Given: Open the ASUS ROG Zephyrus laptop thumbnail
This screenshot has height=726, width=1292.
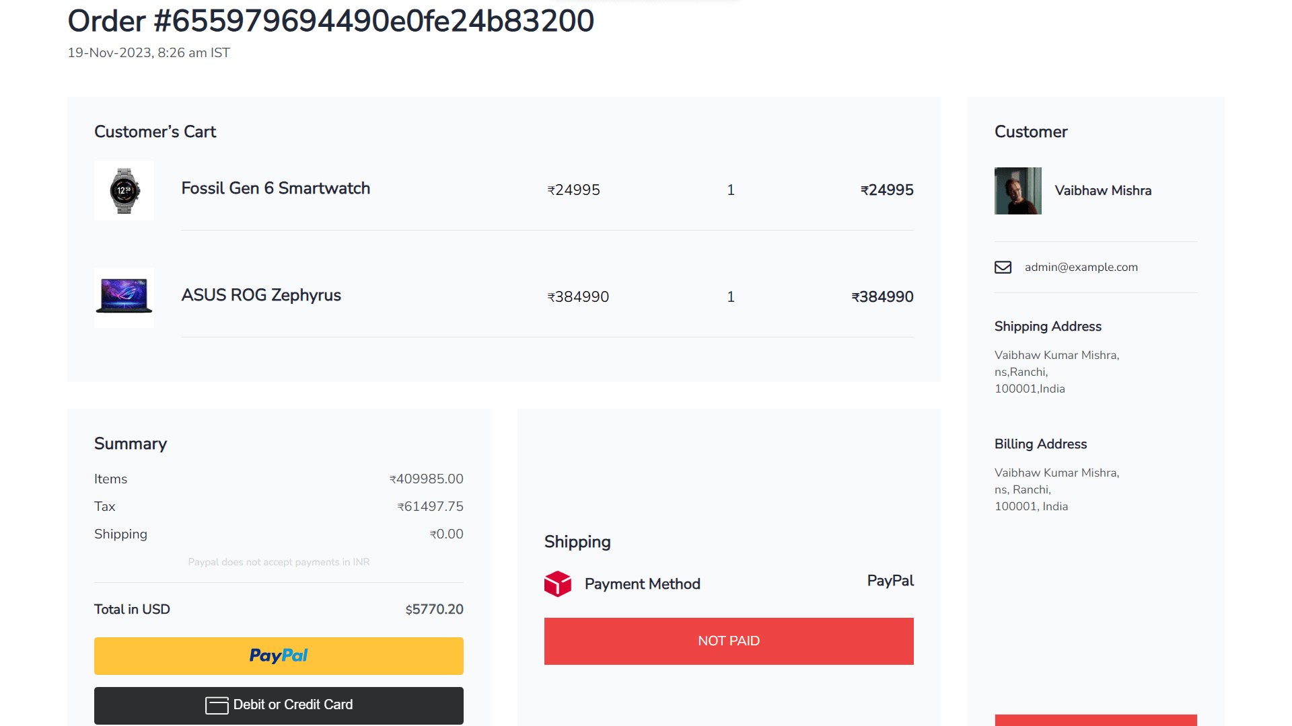Looking at the screenshot, I should click(x=124, y=298).
